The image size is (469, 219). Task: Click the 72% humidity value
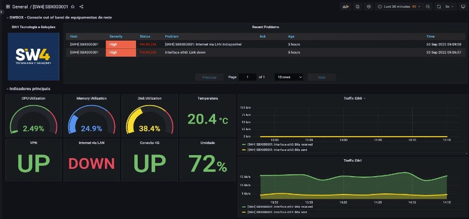(208, 164)
